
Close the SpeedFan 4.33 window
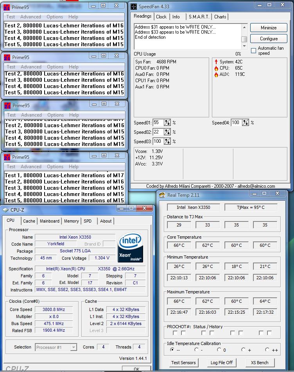click(x=282, y=5)
